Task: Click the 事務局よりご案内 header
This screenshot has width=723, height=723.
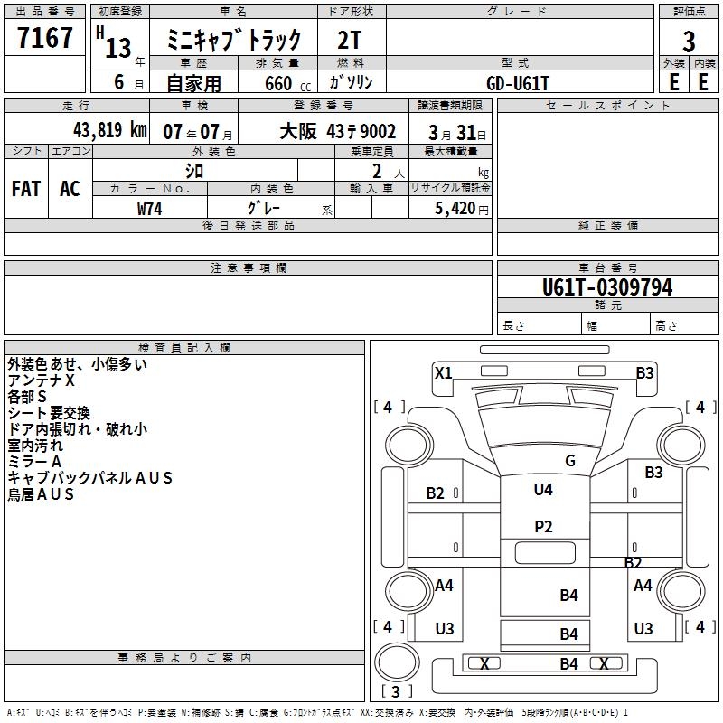Action: coord(184,658)
